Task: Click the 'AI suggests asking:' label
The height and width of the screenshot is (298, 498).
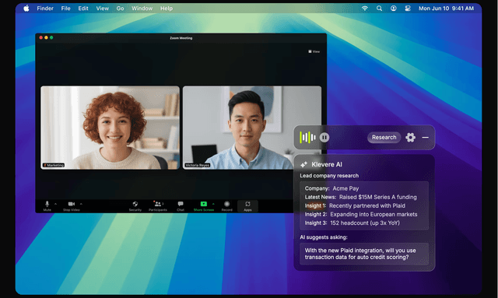Action: [324, 237]
